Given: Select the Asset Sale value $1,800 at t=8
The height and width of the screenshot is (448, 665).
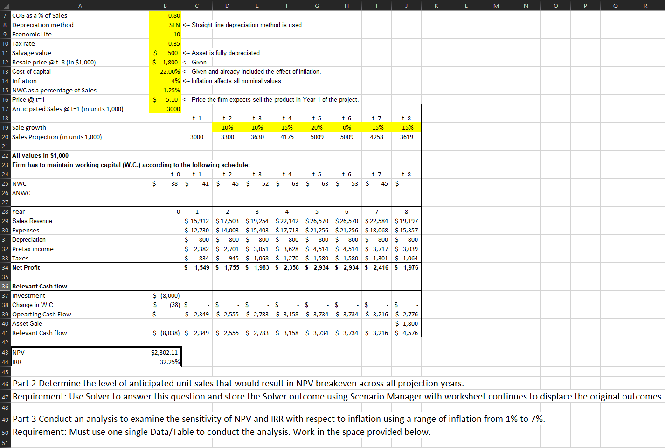Looking at the screenshot, I should tap(406, 323).
